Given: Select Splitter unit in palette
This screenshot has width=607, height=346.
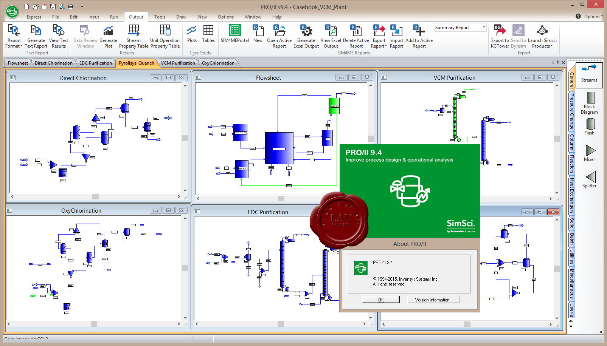Looking at the screenshot, I should [x=589, y=179].
